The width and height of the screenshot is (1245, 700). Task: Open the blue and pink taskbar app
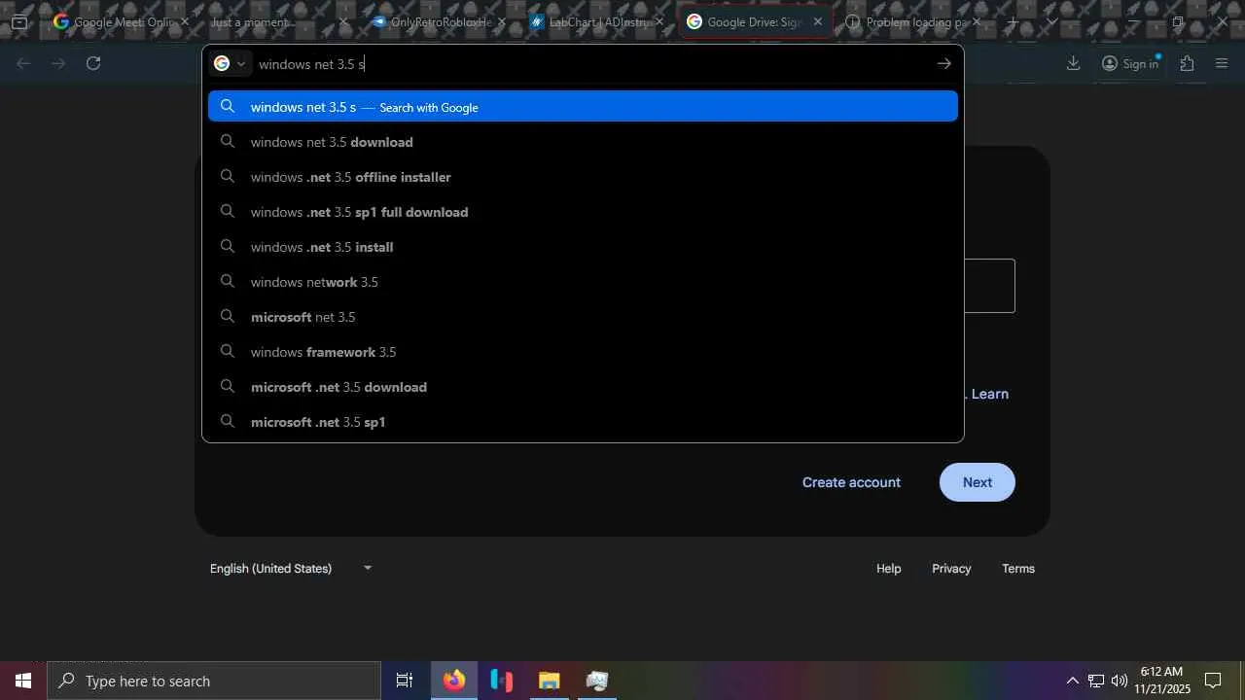coord(502,681)
